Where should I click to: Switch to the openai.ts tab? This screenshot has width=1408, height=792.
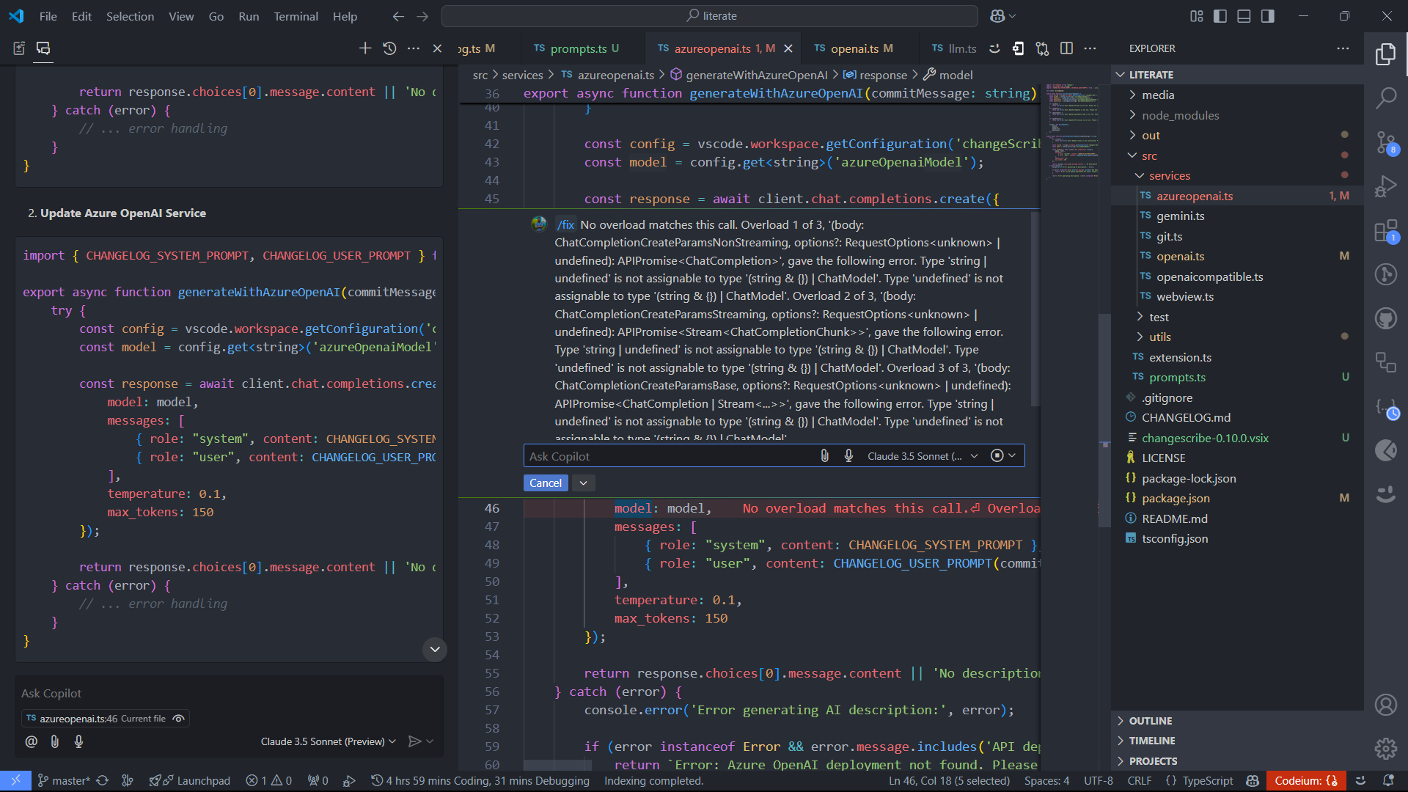pyautogui.click(x=854, y=48)
